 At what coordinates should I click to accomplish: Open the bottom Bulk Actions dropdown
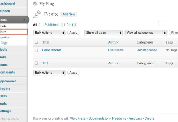(49, 73)
